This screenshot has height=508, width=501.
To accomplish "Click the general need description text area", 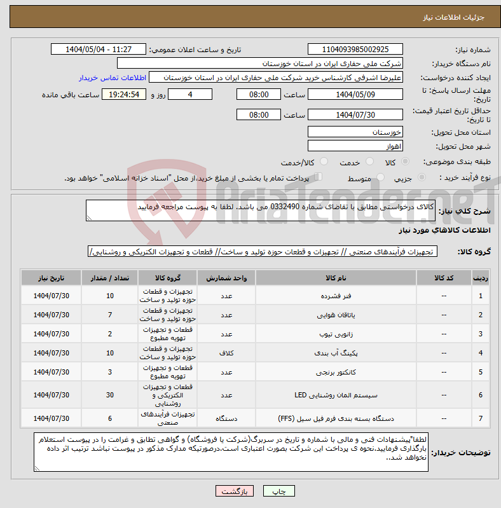I will (261, 210).
